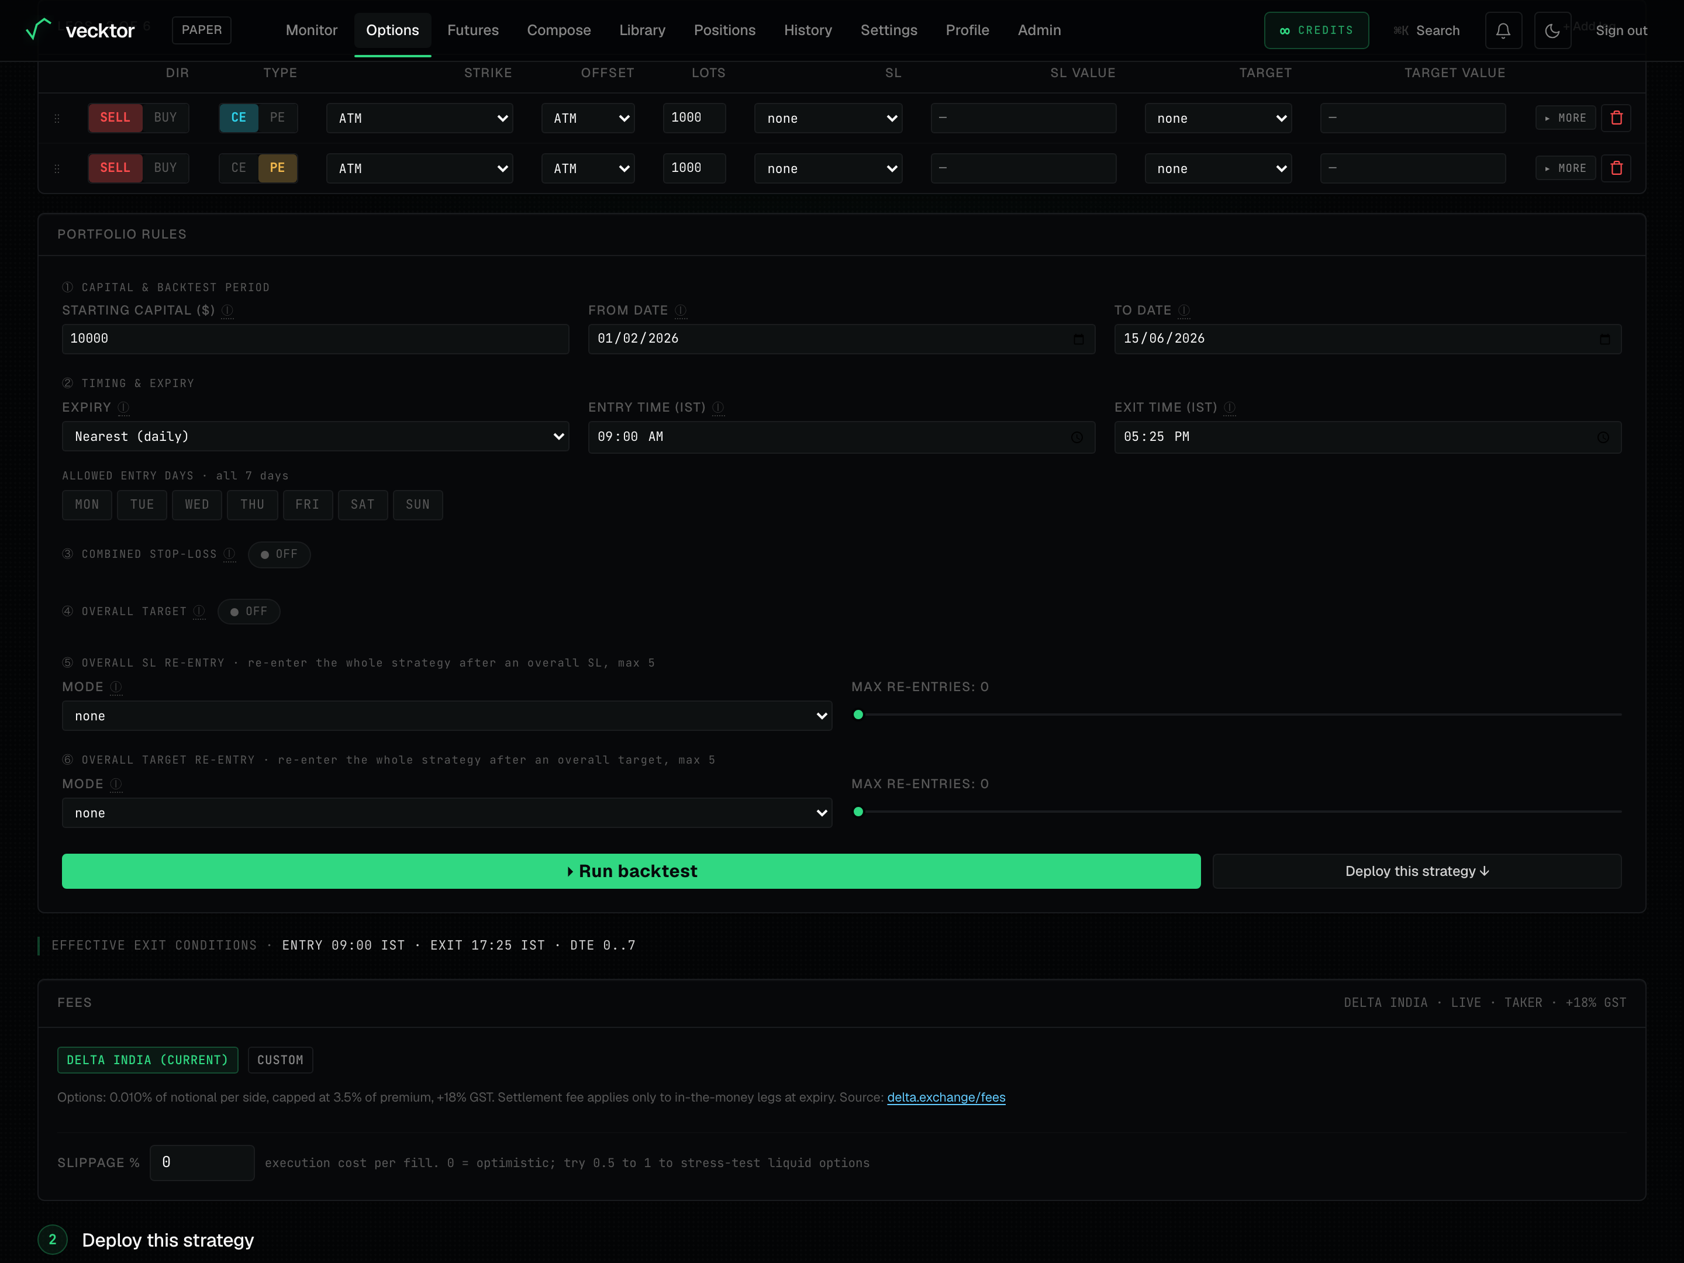Image resolution: width=1684 pixels, height=1263 pixels.
Task: Toggle WED entry day
Action: 197,505
